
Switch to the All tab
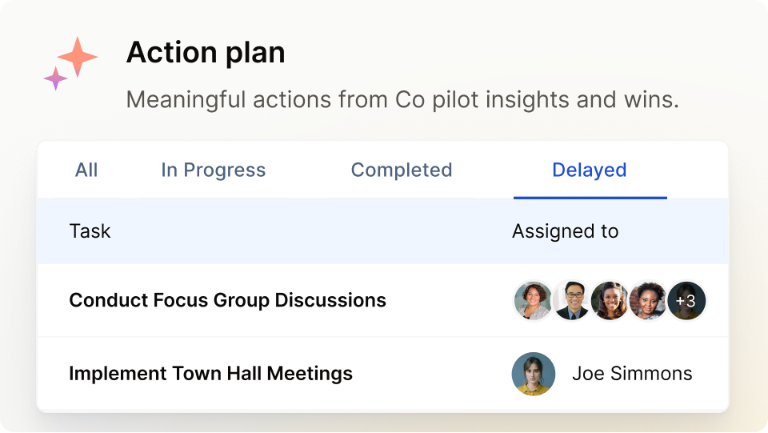coord(86,170)
